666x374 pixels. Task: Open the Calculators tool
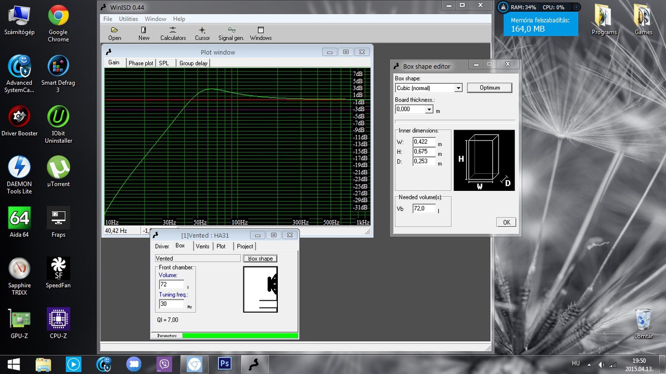(x=173, y=33)
